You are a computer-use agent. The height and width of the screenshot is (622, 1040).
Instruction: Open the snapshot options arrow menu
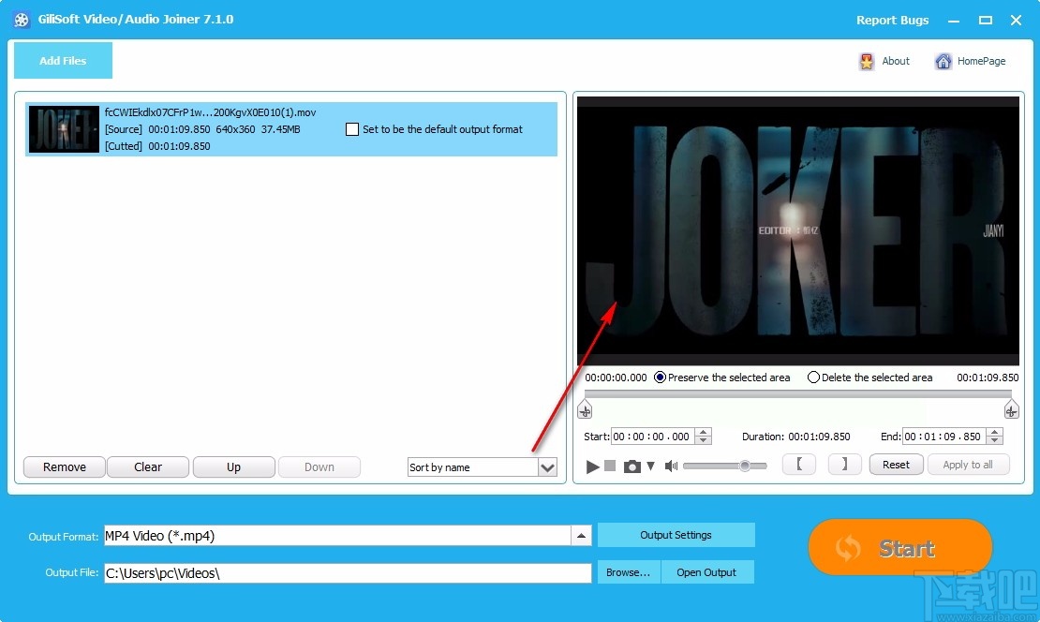point(650,465)
